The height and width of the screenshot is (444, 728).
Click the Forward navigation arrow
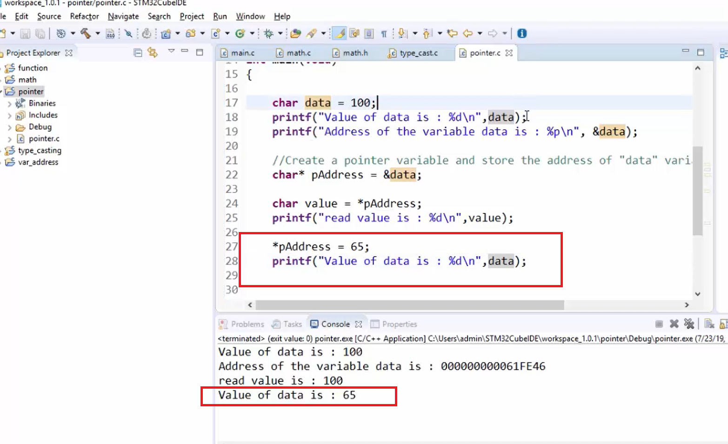[x=493, y=33]
